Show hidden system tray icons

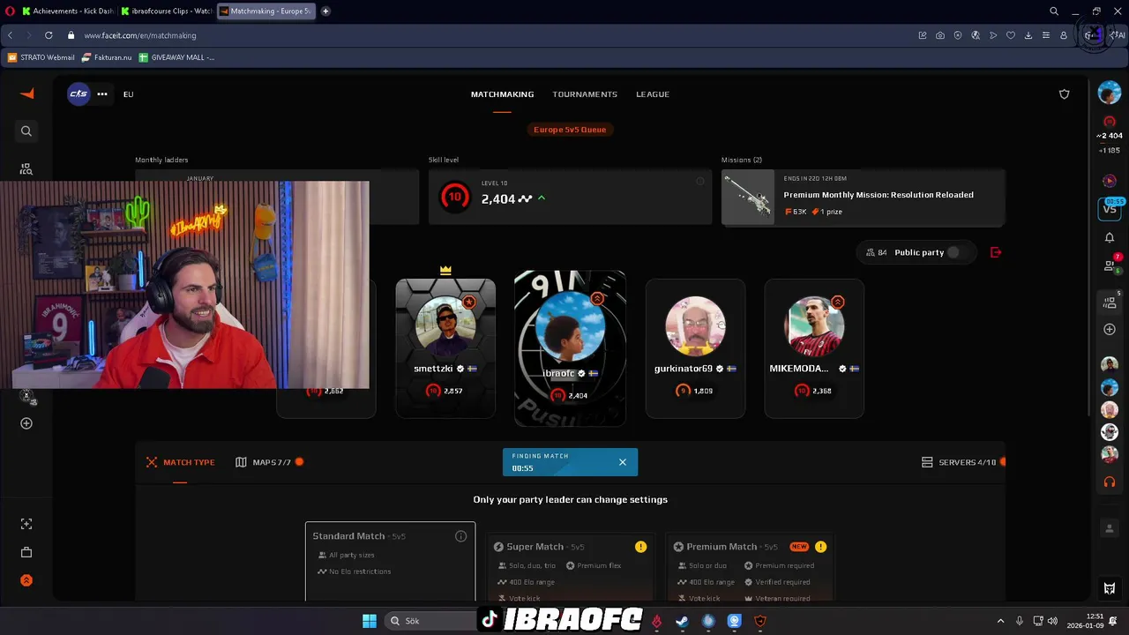coord(1000,621)
